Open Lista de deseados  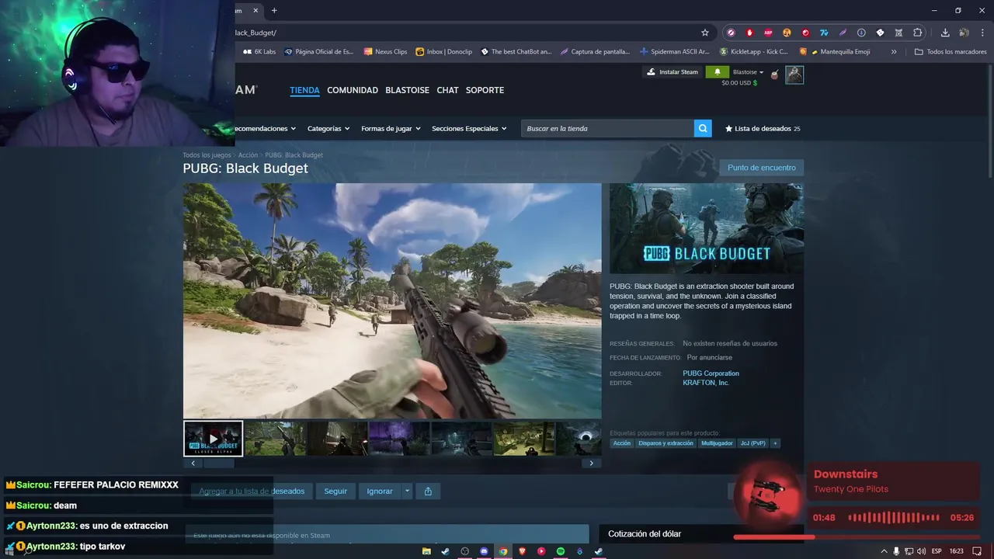[763, 129]
